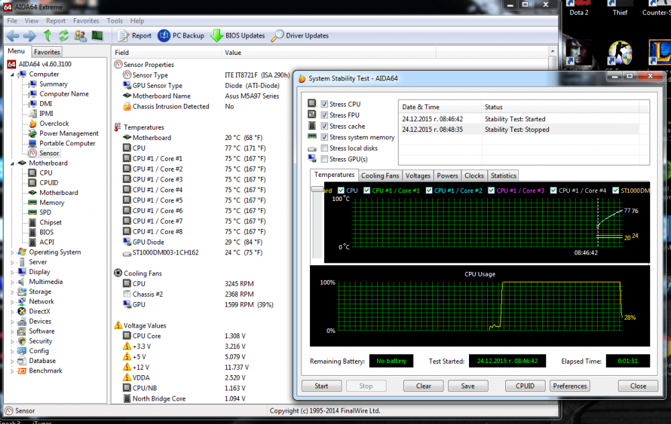Click the temperature graph vertical slider handle
Screen dimensions: 671x424
tap(317, 189)
